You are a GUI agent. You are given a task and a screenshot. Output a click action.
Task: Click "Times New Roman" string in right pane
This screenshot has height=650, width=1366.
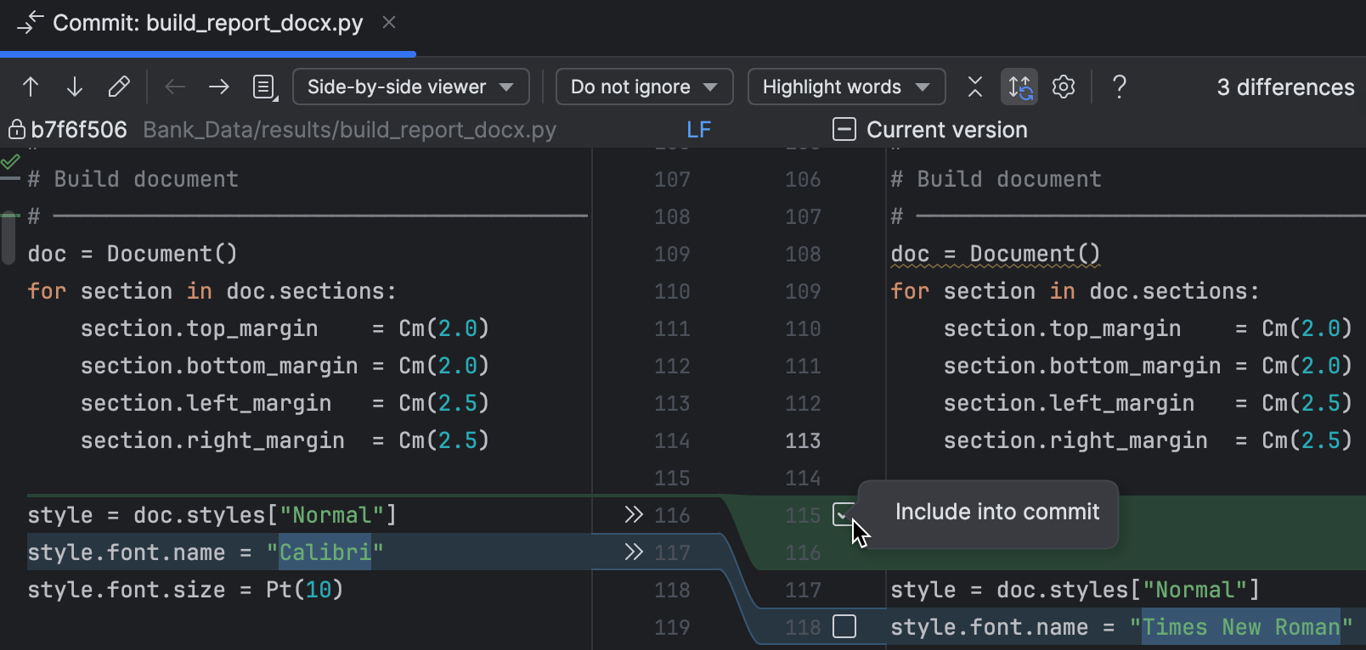coord(1241,627)
